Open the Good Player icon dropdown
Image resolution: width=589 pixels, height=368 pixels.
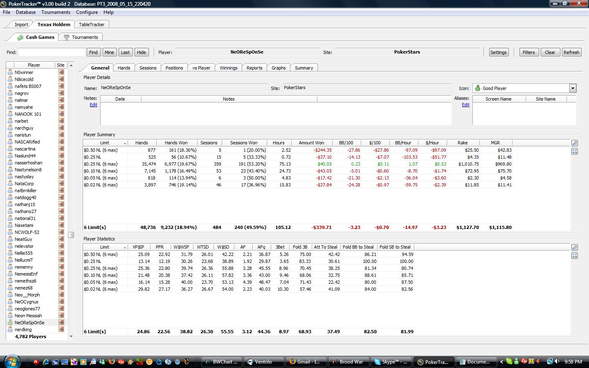coord(573,88)
